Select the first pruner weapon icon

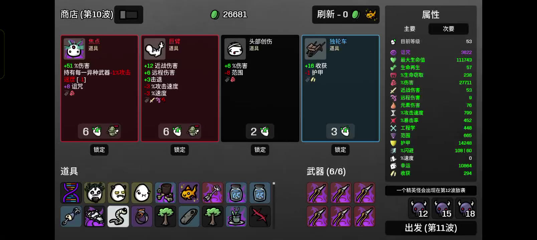317,193
